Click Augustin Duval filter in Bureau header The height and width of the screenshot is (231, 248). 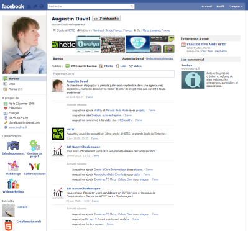tap(133, 59)
